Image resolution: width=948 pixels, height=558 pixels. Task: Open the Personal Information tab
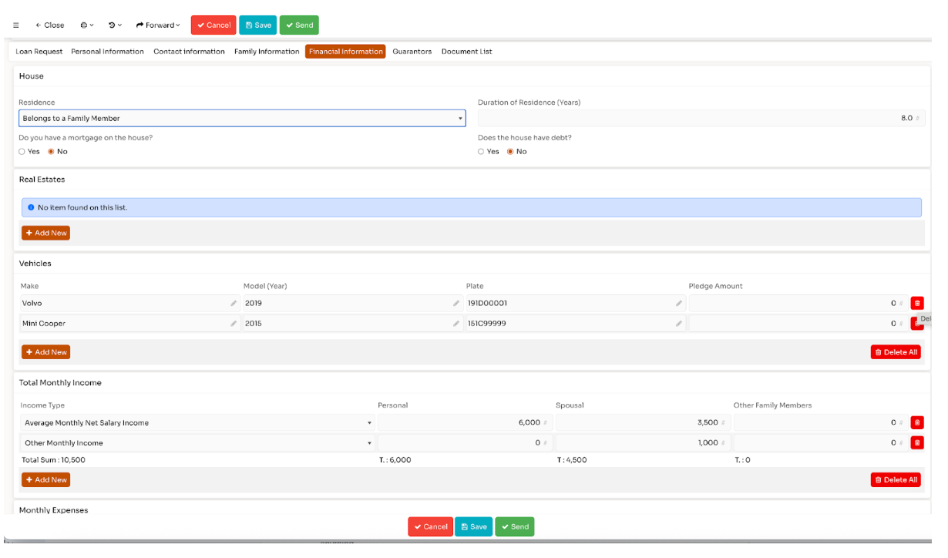[x=107, y=52]
